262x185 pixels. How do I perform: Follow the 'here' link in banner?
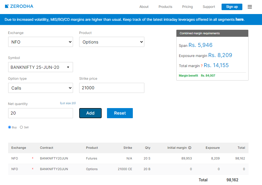[240, 20]
